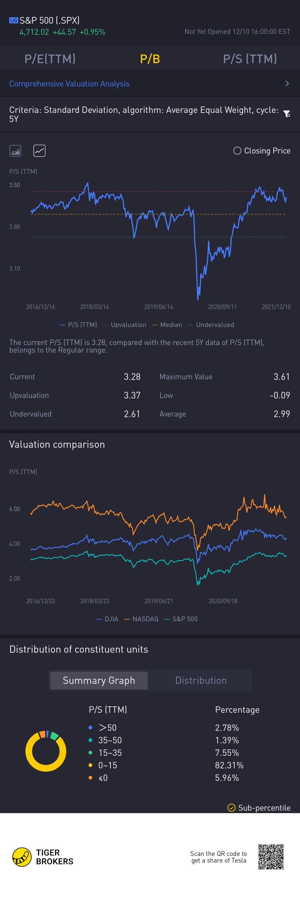
Task: Expand Comprehensive Valuation Analysis chevron
Action: pos(287,84)
